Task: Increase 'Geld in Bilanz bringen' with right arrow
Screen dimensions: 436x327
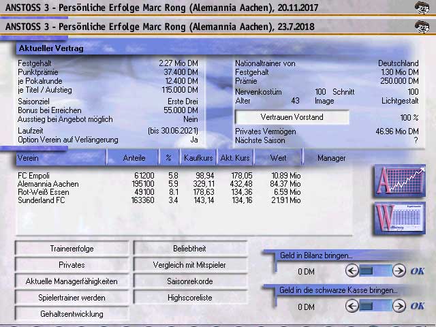Action: click(399, 270)
